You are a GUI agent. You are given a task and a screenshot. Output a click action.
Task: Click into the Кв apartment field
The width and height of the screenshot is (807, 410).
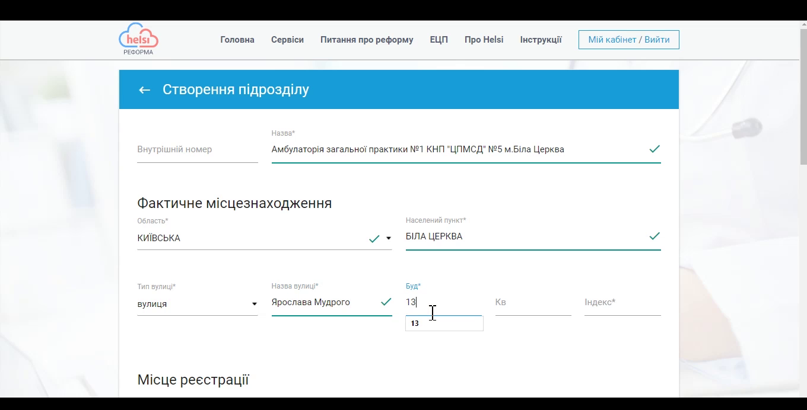pos(533,303)
